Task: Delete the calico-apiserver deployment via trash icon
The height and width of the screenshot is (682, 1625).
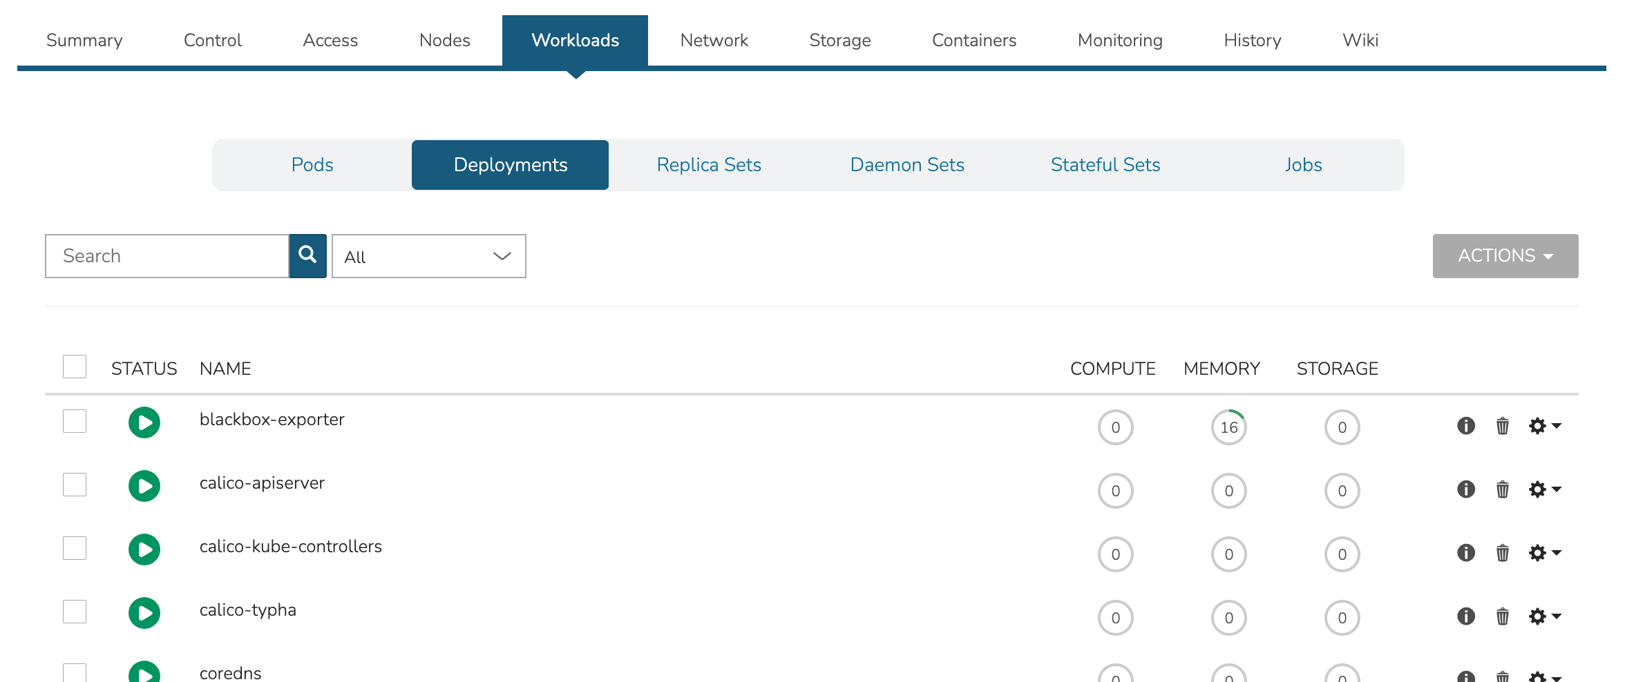Action: [1502, 489]
